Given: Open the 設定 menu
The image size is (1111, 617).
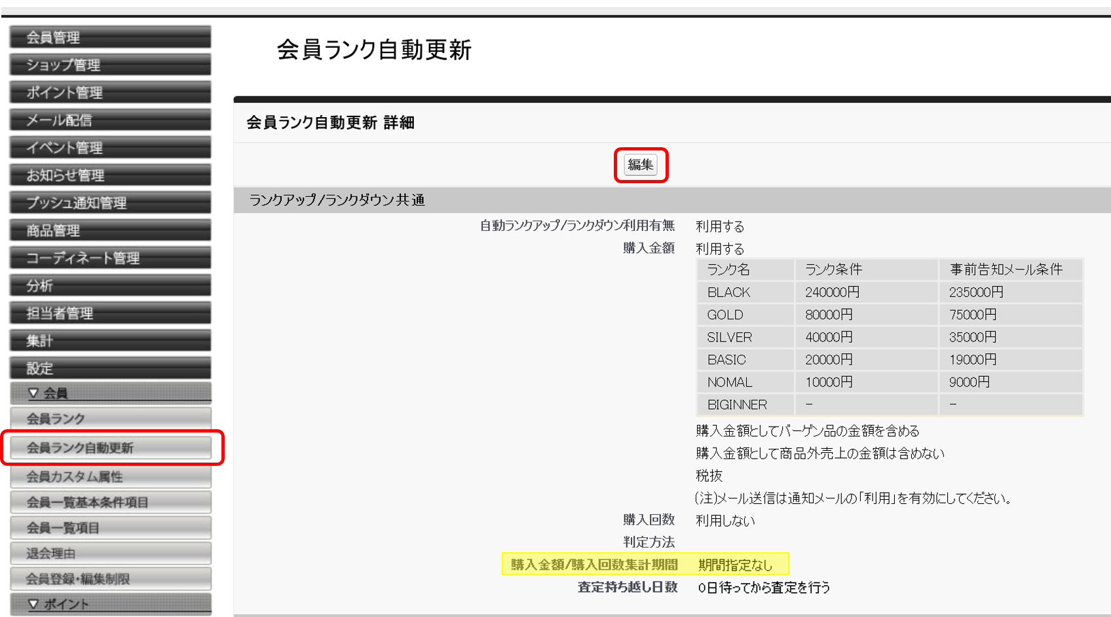Looking at the screenshot, I should [x=110, y=367].
